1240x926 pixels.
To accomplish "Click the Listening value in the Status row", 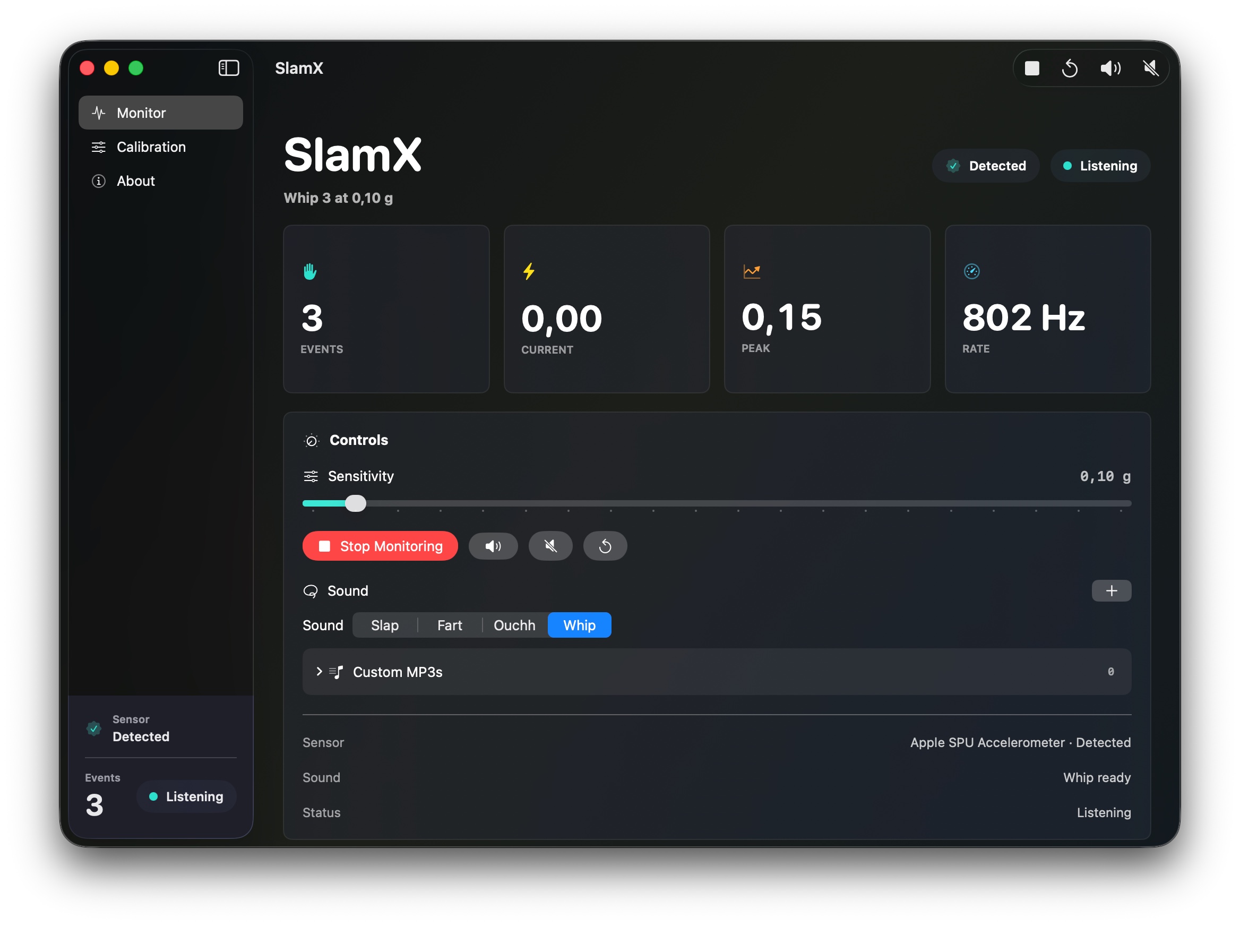I will click(x=1103, y=813).
